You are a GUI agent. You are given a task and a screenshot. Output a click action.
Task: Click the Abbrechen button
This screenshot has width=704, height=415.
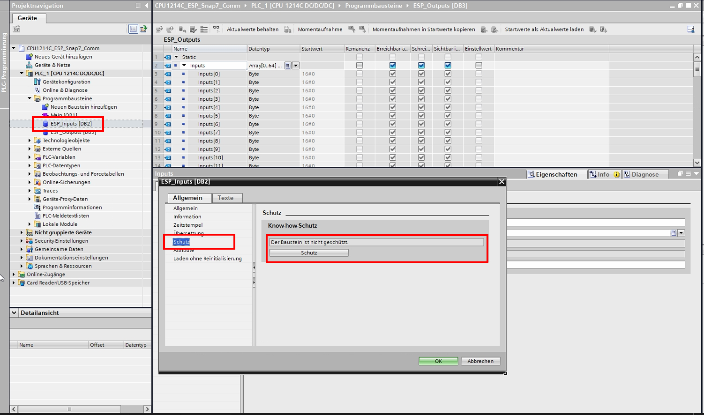pos(480,361)
